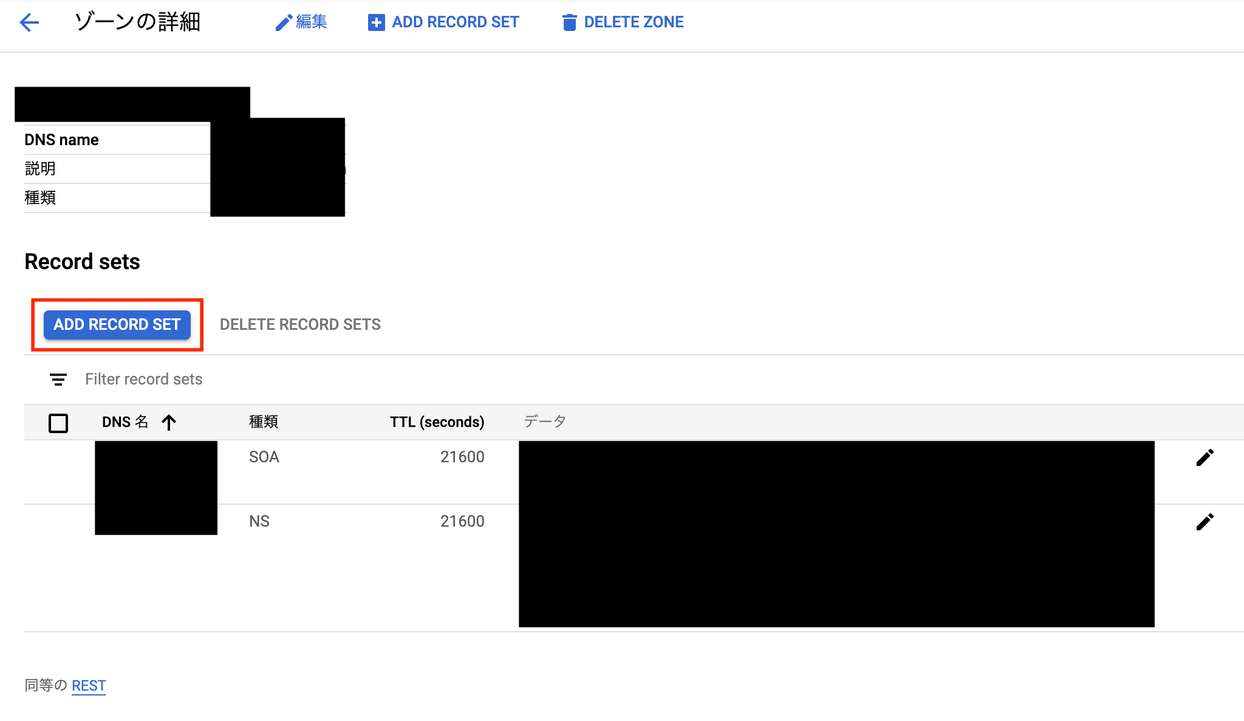Click DELETE ZONE in top toolbar
Screen dimensions: 1244x721
pyautogui.click(x=634, y=22)
